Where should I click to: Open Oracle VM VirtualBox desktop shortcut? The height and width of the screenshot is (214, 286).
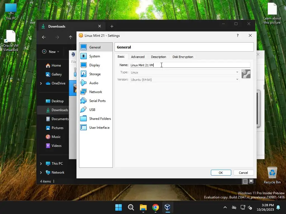pyautogui.click(x=11, y=41)
